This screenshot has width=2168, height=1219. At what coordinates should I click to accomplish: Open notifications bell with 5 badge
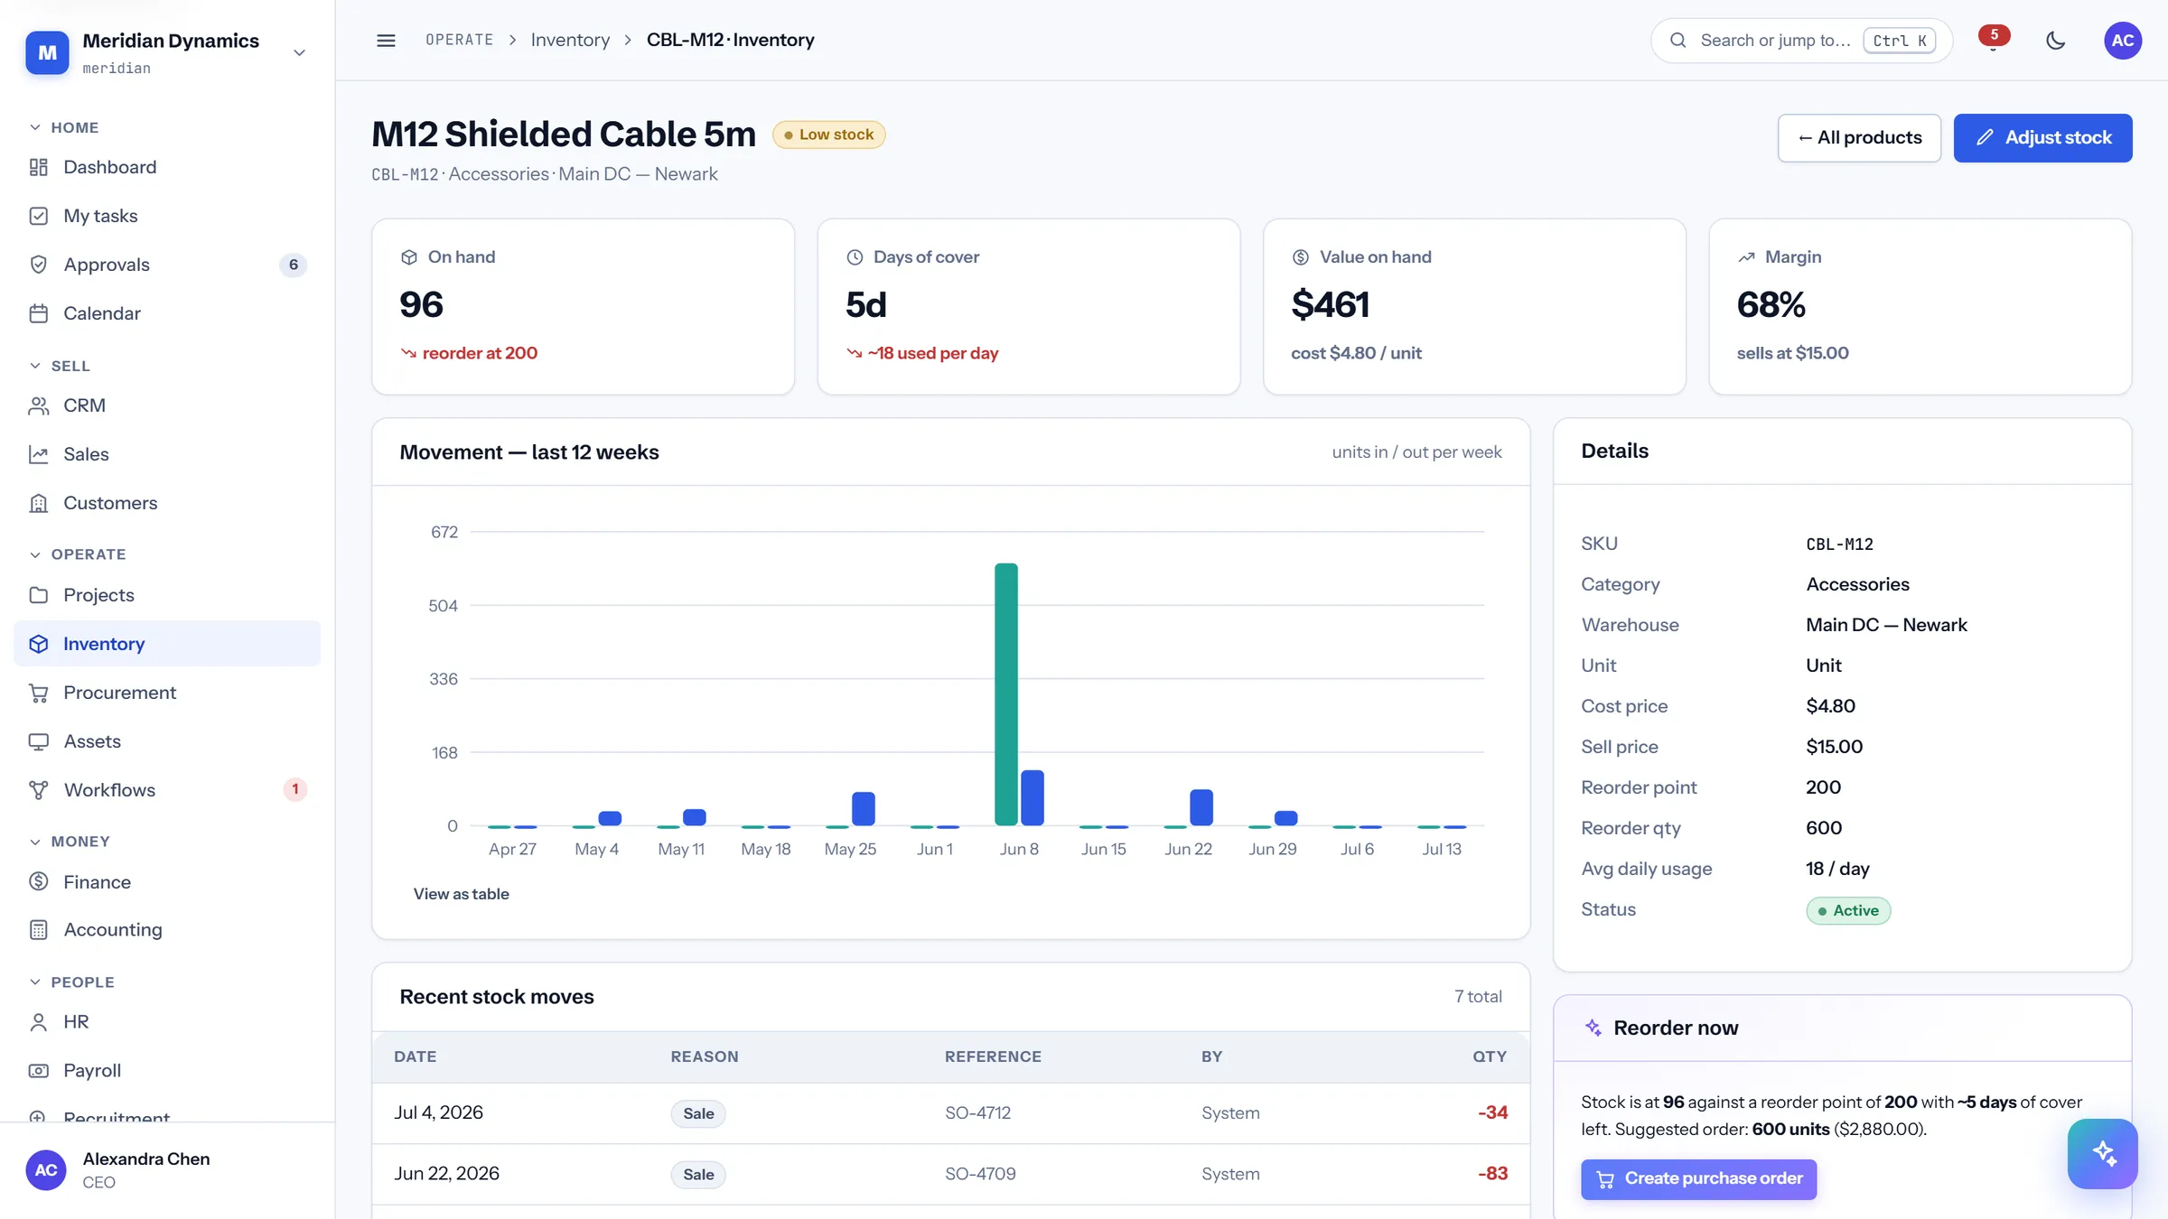coord(1993,40)
